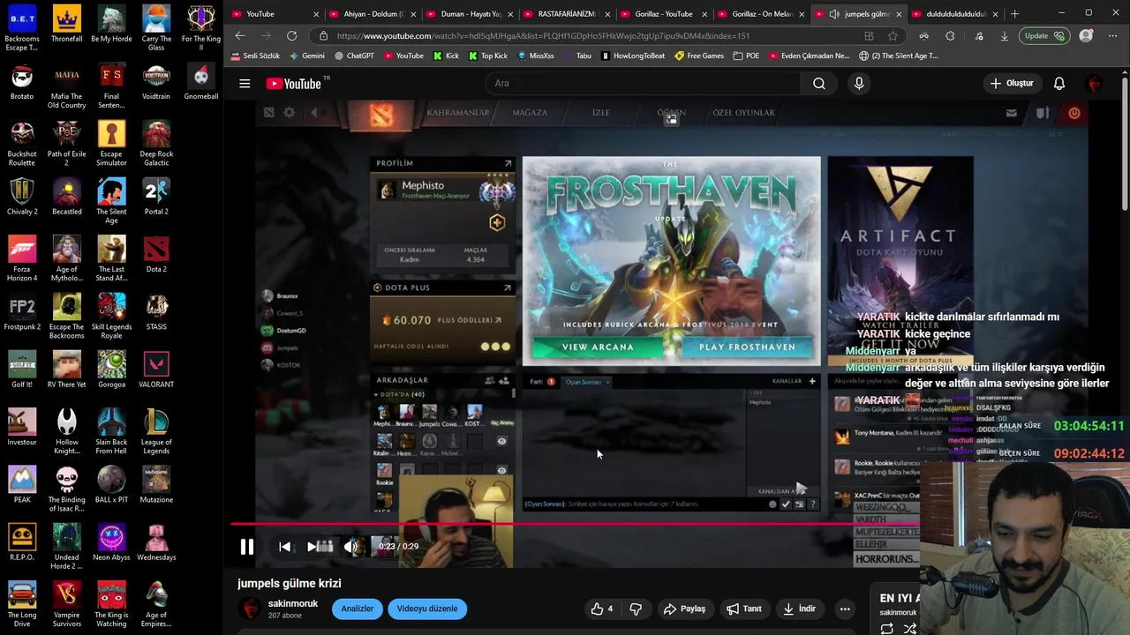Open the Portal 2 desktop shortcut
Screen dimensions: 1130x635
click(156, 197)
